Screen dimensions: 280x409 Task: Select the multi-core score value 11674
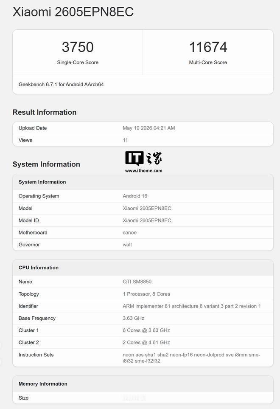[x=208, y=47]
